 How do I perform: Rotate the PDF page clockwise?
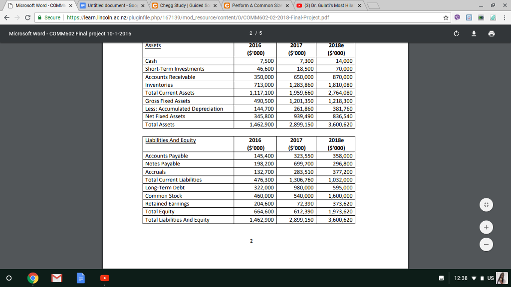point(456,33)
